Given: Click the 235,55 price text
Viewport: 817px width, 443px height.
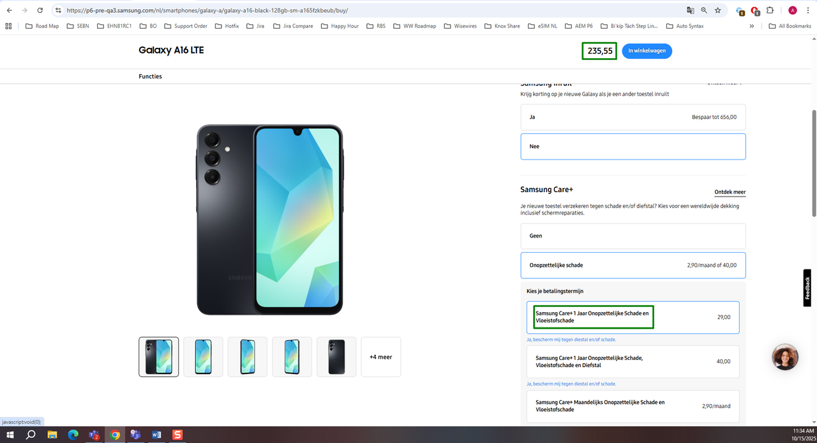Looking at the screenshot, I should coord(600,51).
